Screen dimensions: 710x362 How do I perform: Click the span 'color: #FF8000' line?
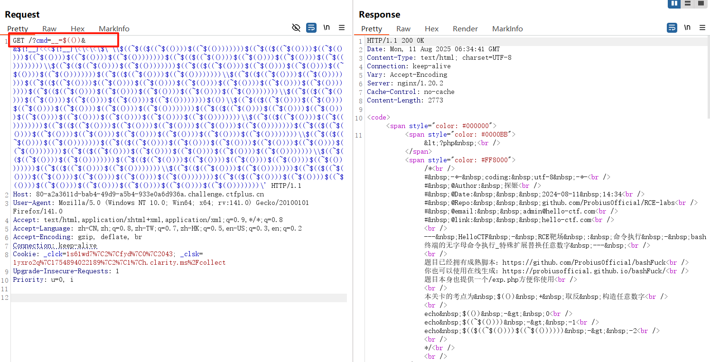[x=460, y=160]
